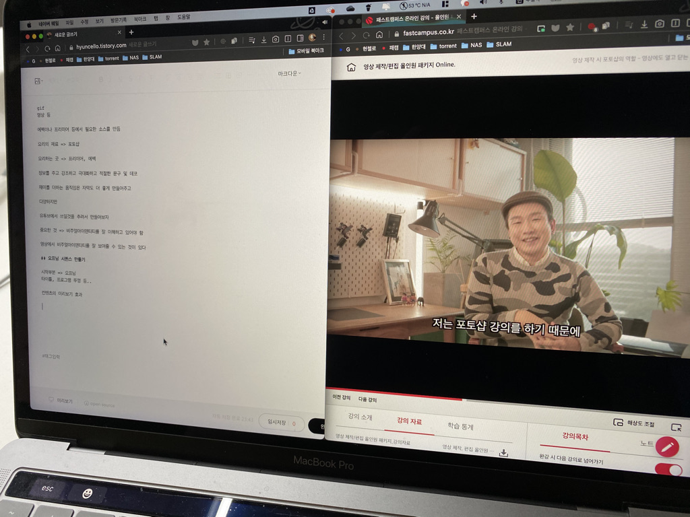Take a screenshot with the camera icon in Tistory window
690x517 pixels.
click(x=276, y=39)
